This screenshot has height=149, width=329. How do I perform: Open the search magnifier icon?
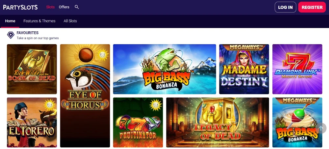pyautogui.click(x=77, y=7)
